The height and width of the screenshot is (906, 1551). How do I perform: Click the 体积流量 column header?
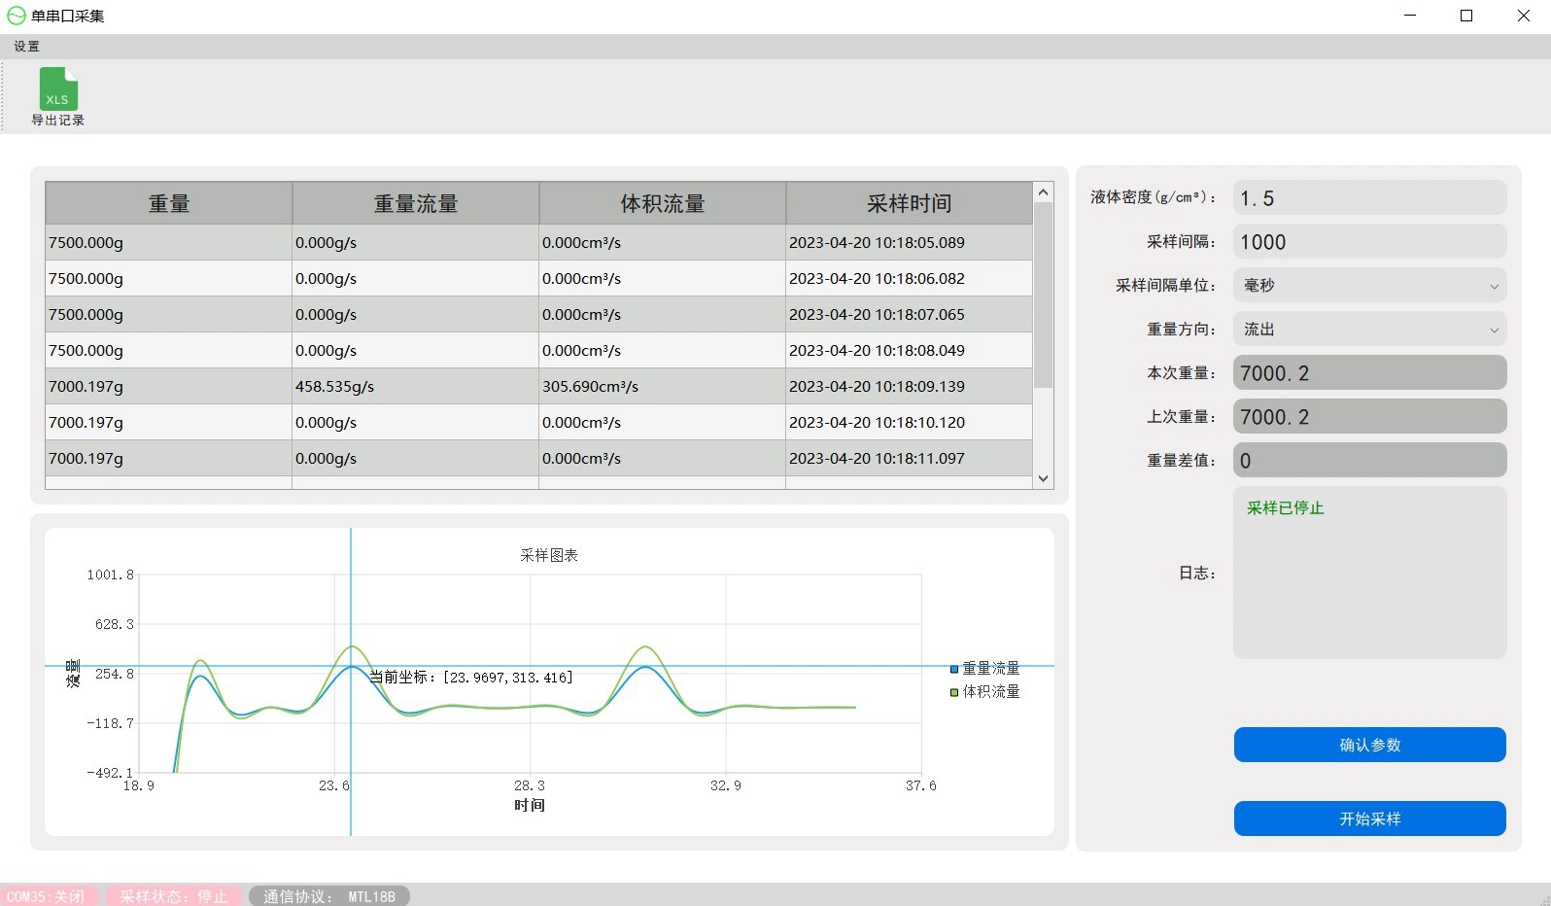pos(663,203)
